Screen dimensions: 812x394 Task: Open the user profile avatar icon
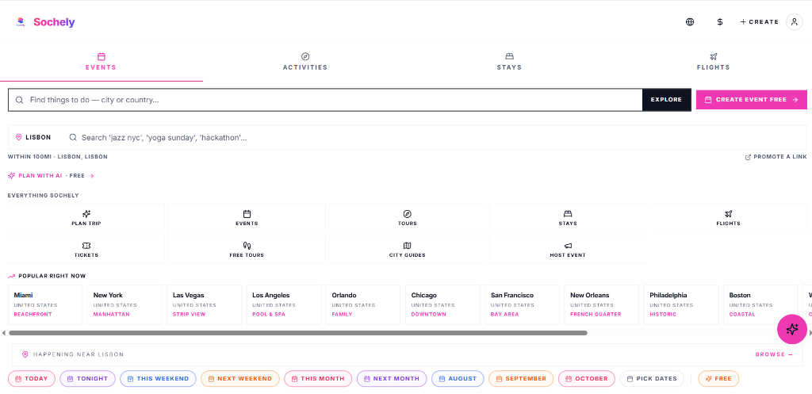pos(794,21)
